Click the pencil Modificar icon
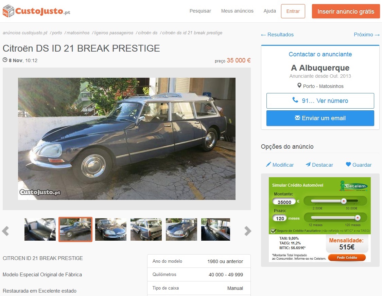This screenshot has width=382, height=296. (x=268, y=165)
